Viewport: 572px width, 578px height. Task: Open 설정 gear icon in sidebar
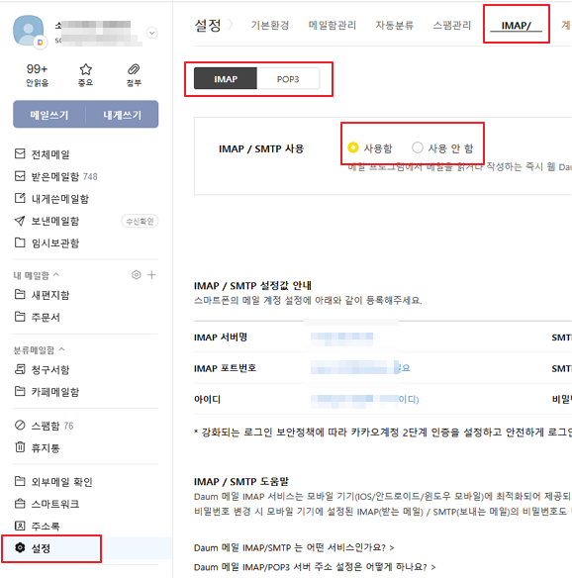click(20, 548)
